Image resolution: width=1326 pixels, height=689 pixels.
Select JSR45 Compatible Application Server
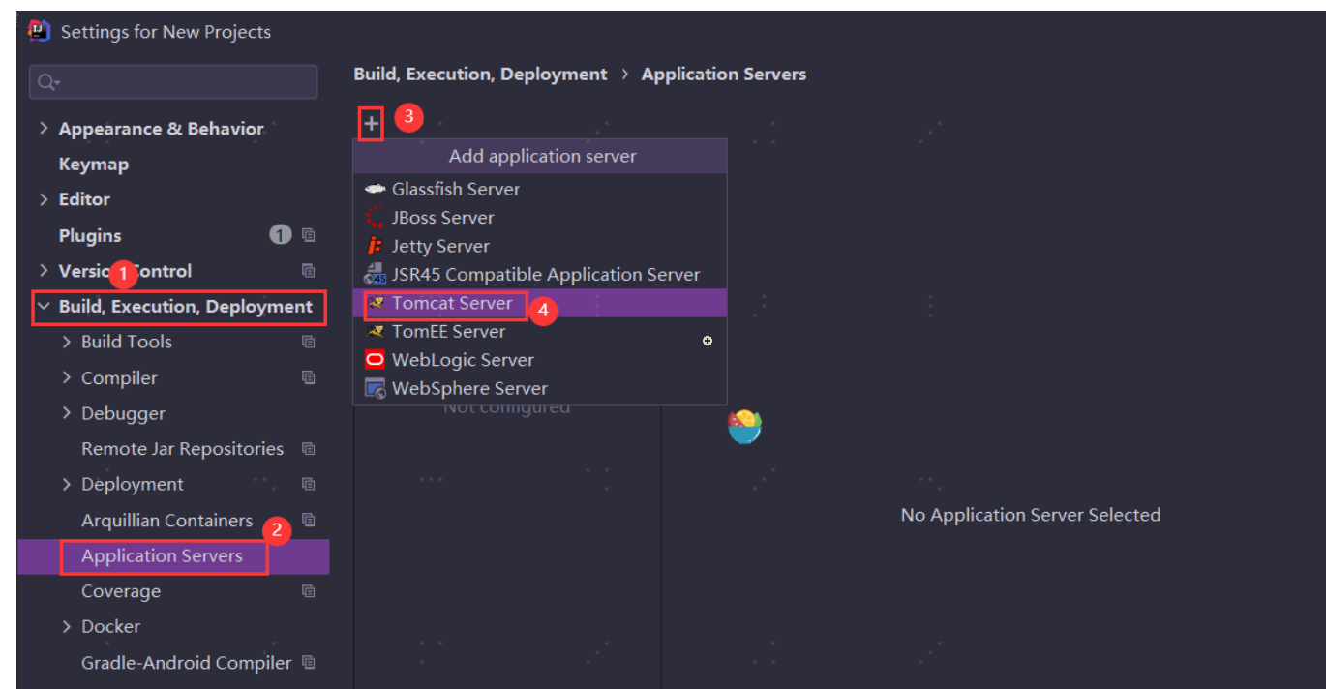[x=540, y=275]
